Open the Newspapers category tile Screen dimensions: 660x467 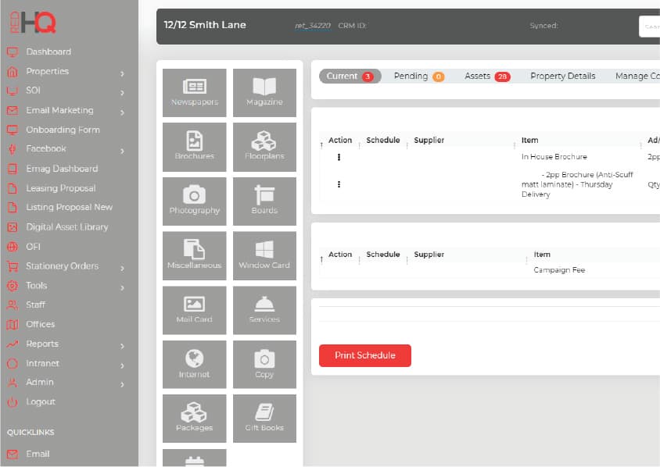point(194,92)
